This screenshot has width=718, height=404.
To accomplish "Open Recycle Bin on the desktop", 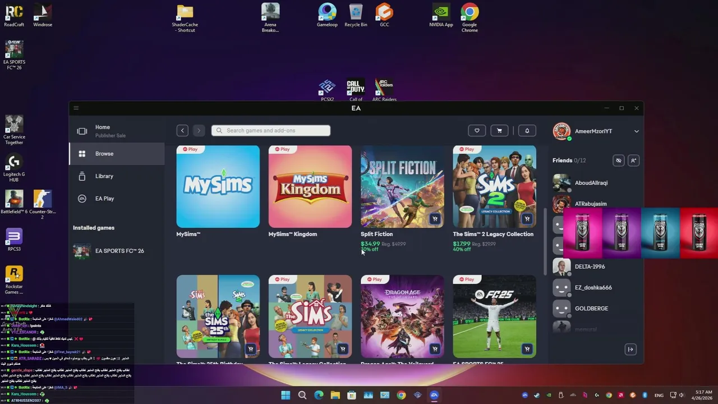I will [356, 16].
